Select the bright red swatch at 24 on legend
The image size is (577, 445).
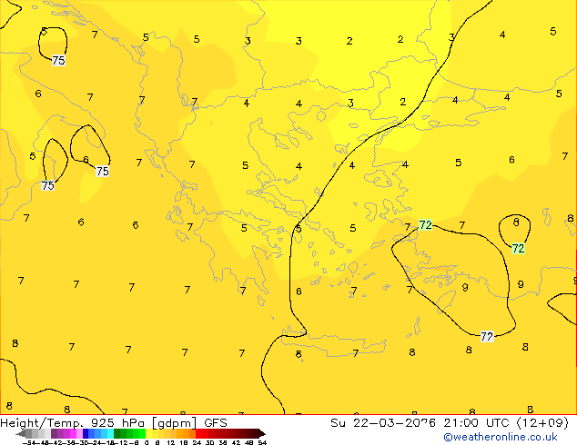[198, 433]
